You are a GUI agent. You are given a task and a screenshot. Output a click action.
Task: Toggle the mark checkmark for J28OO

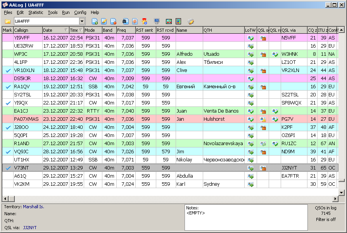[x=8, y=127]
